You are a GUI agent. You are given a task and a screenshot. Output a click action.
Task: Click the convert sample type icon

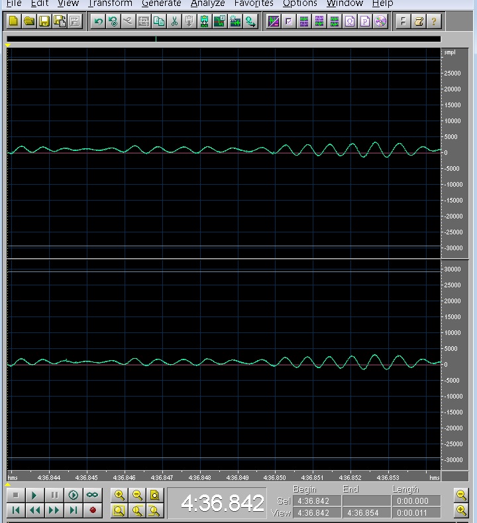click(250, 22)
